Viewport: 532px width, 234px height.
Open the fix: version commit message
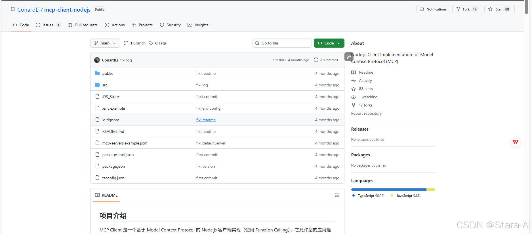click(205, 166)
